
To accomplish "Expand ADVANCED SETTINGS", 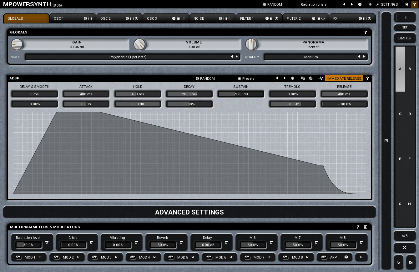I will click(189, 212).
